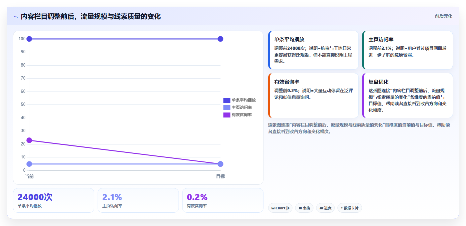Click the 进度 tag chip

pyautogui.click(x=325, y=208)
